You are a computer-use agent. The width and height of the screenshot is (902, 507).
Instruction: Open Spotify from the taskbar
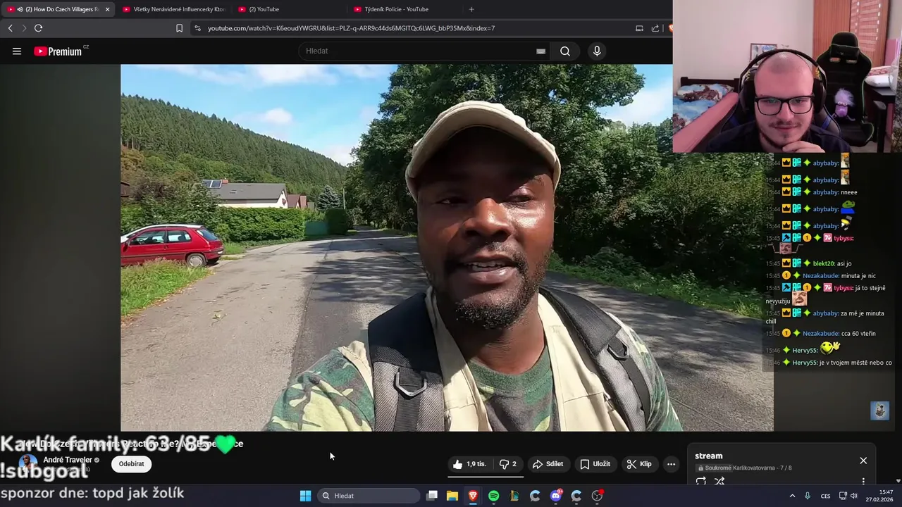point(493,496)
